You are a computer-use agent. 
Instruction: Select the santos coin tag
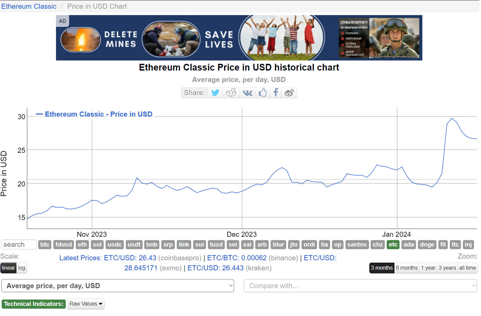[357, 245]
